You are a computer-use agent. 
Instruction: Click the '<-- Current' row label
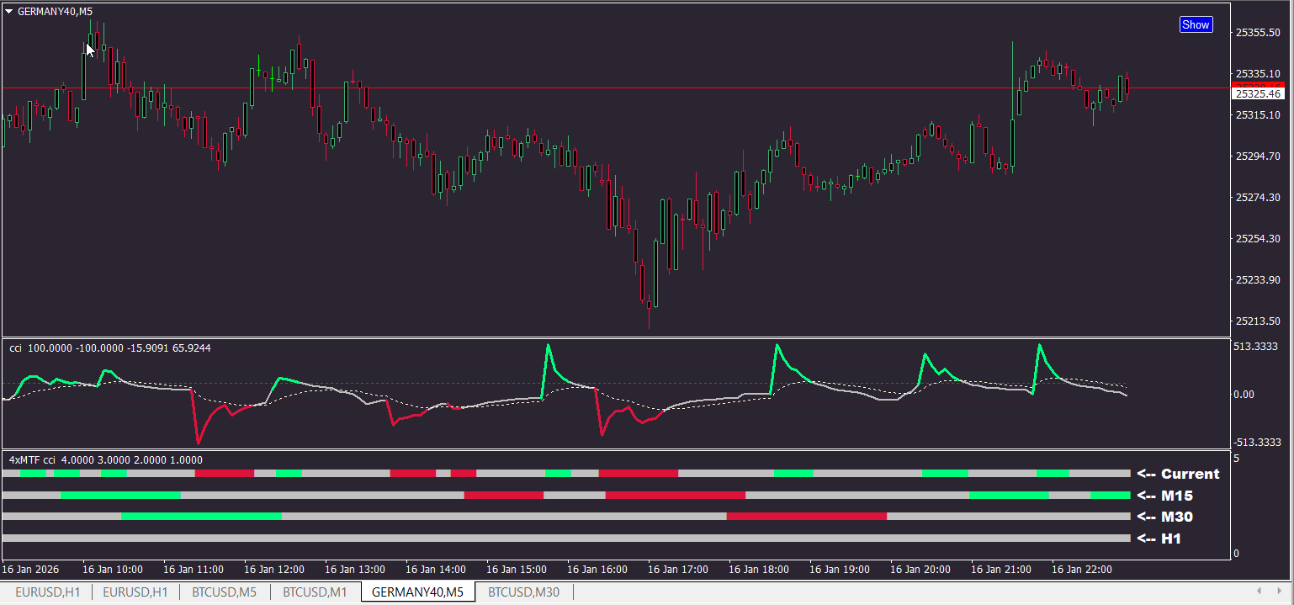click(x=1178, y=474)
